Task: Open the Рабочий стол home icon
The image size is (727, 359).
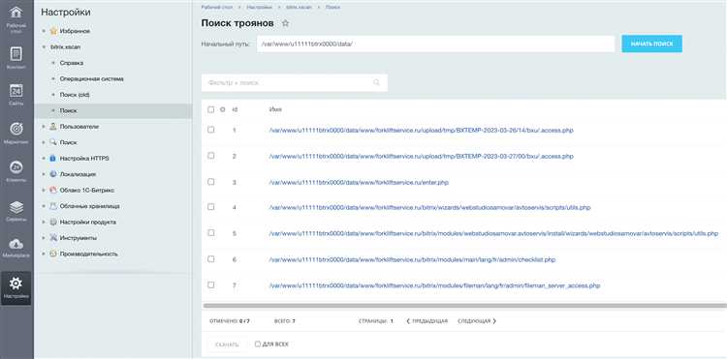Action: tap(16, 12)
